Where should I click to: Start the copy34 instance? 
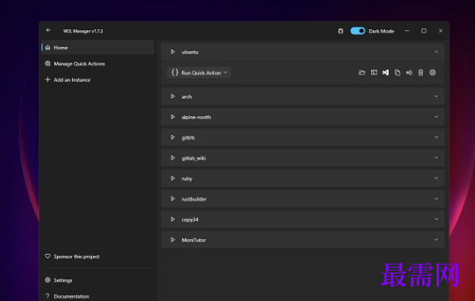point(173,219)
